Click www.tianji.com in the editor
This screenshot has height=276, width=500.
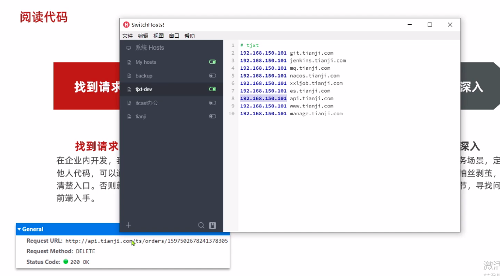(x=312, y=106)
